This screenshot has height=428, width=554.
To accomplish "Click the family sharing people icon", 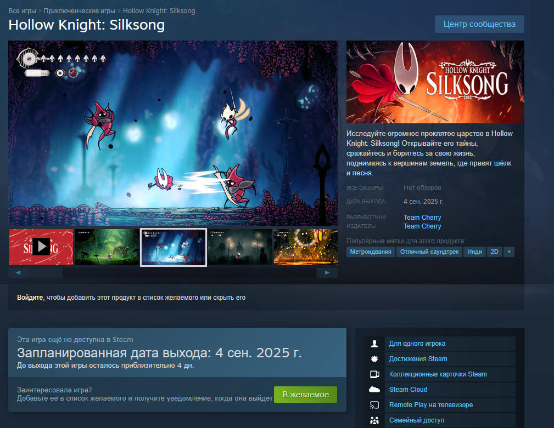I will (x=374, y=420).
